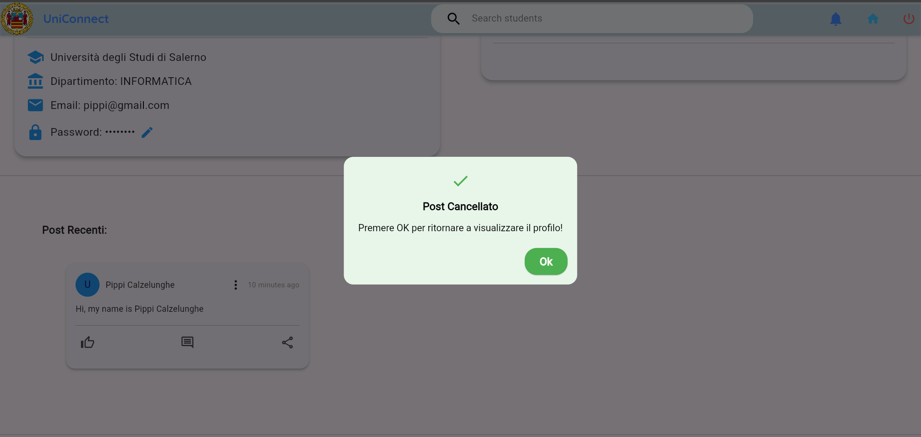921x437 pixels.
Task: Open the post's three-dot options menu
Action: (236, 285)
